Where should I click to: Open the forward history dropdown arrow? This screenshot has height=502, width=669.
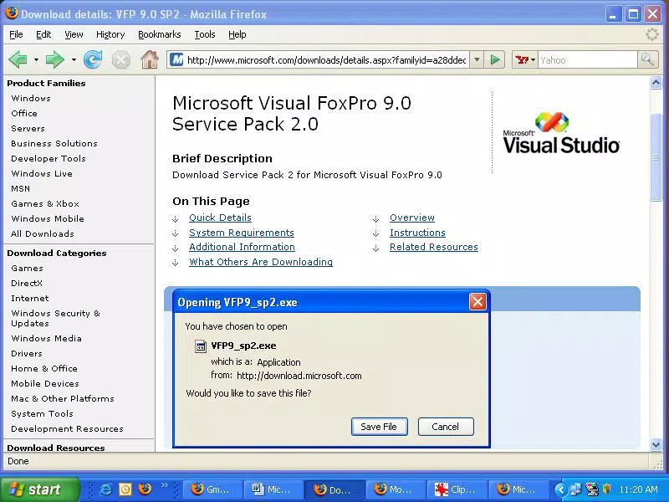(74, 59)
